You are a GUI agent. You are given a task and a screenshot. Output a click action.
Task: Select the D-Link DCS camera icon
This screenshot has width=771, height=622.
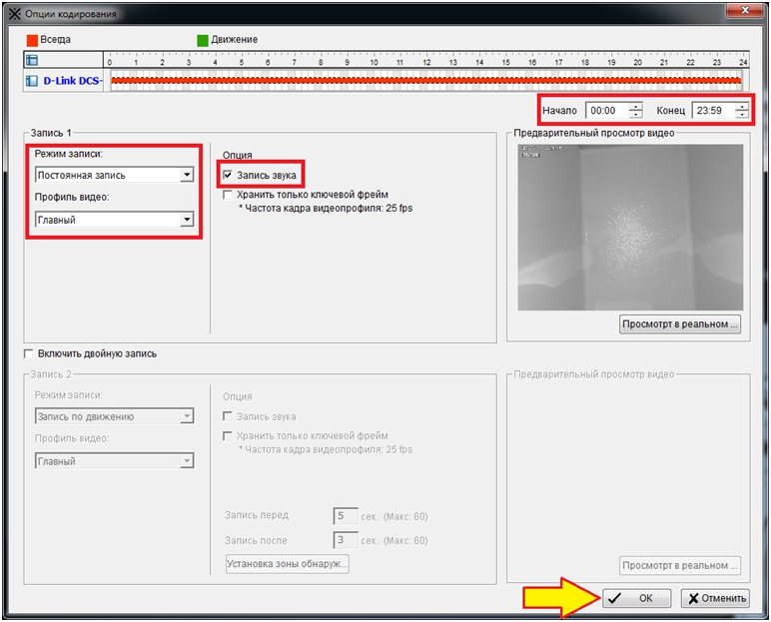point(31,80)
